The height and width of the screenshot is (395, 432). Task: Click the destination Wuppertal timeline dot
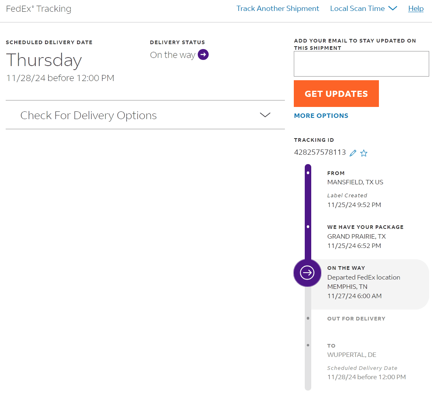(x=308, y=345)
